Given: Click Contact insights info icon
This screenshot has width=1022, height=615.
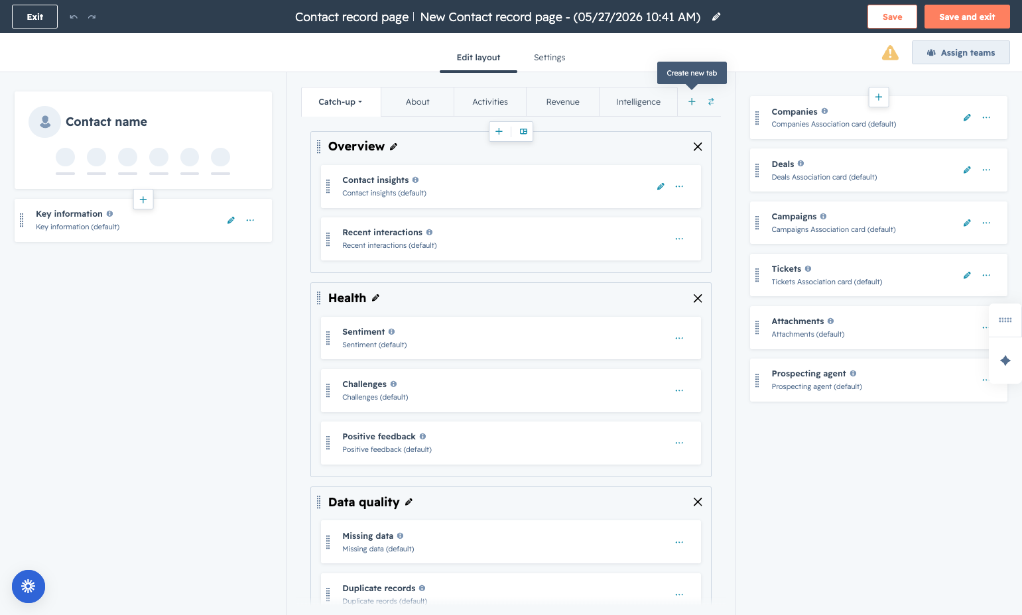Looking at the screenshot, I should tap(415, 180).
